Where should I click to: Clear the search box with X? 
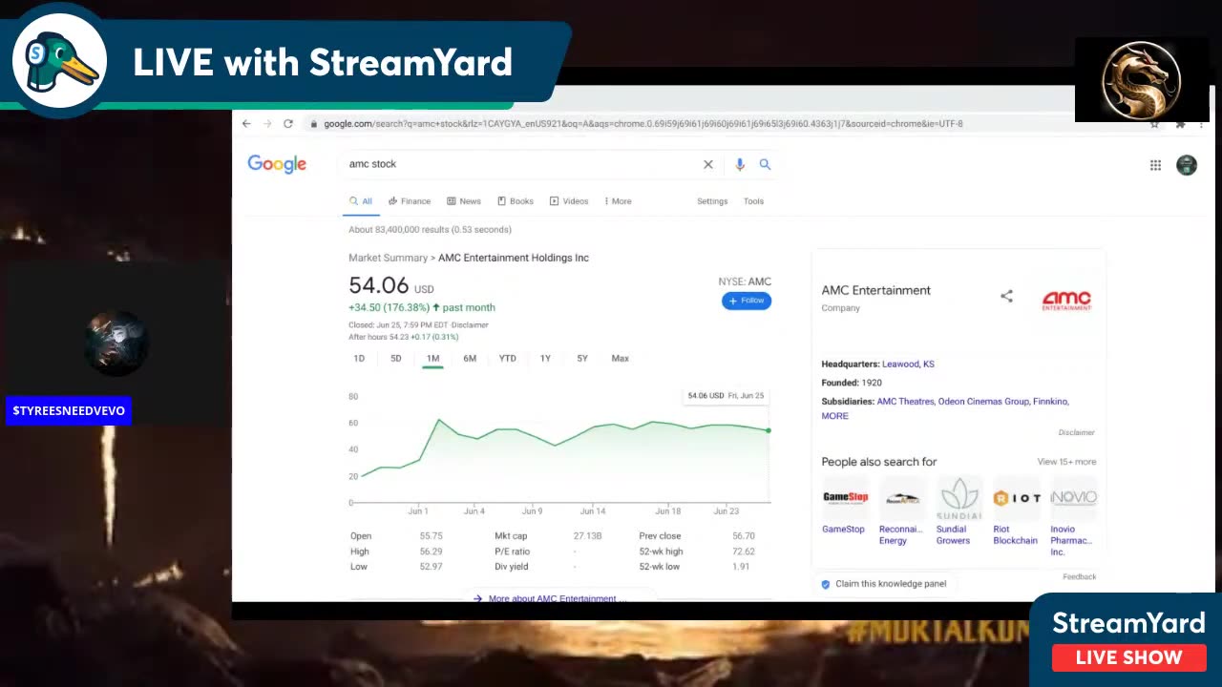(708, 164)
